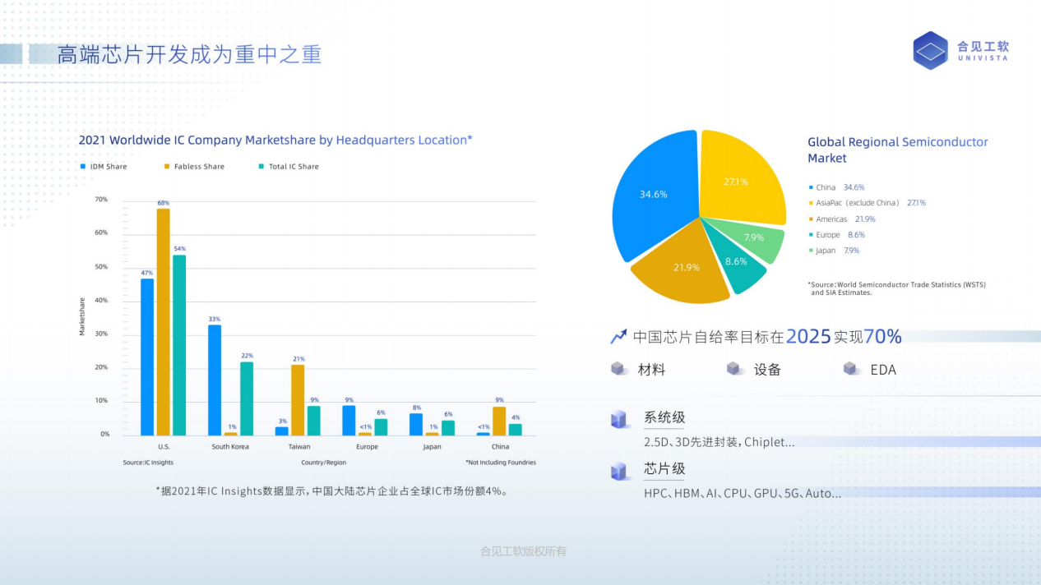Image resolution: width=1041 pixels, height=585 pixels.
Task: Click the 系统级 heading text
Action: pos(664,418)
